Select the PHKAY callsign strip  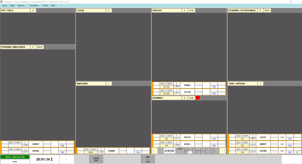coord(187,85)
